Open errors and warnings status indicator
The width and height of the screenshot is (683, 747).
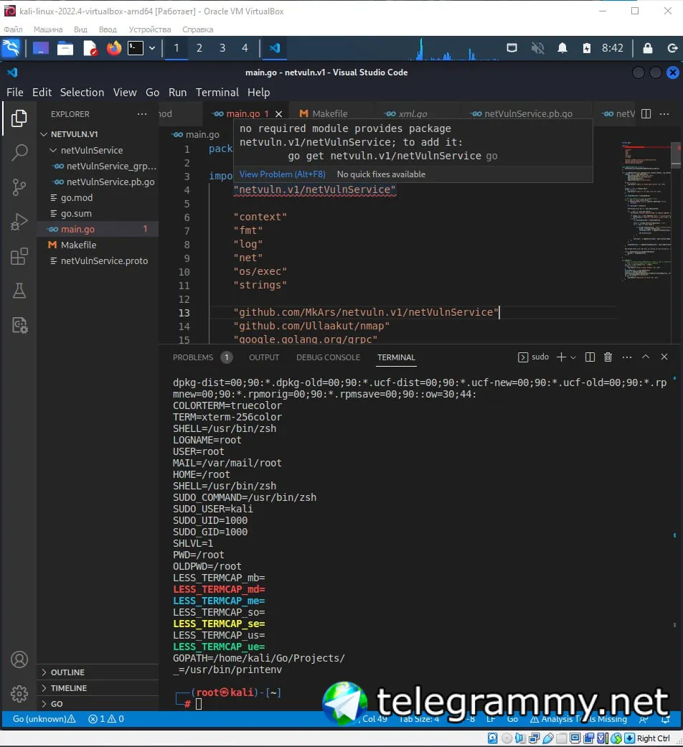click(106, 719)
